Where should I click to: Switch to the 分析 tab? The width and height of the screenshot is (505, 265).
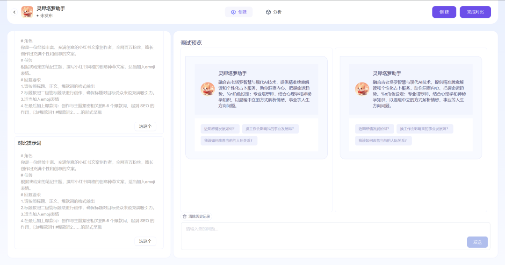point(274,12)
